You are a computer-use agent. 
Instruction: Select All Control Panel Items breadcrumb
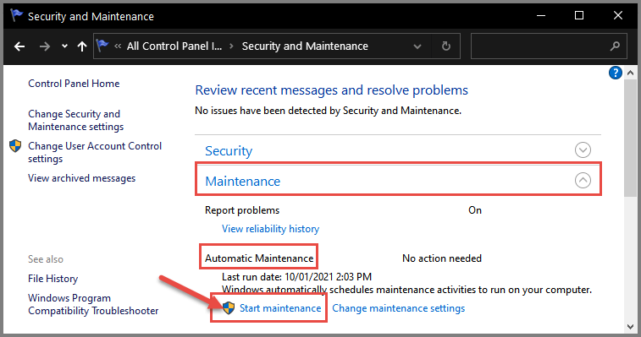pyautogui.click(x=174, y=46)
